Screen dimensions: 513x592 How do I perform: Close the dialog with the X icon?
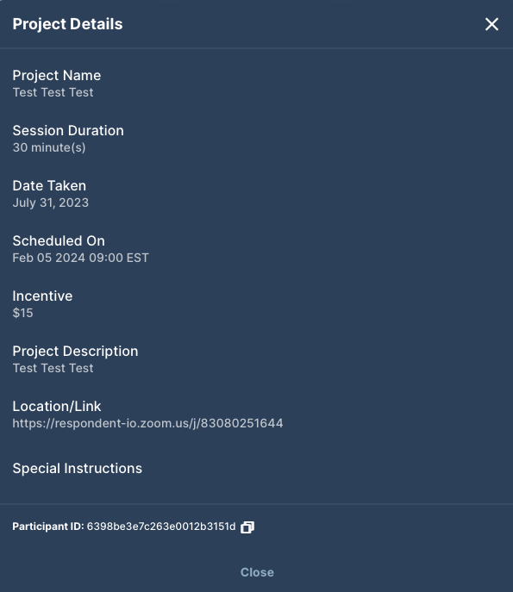point(491,24)
